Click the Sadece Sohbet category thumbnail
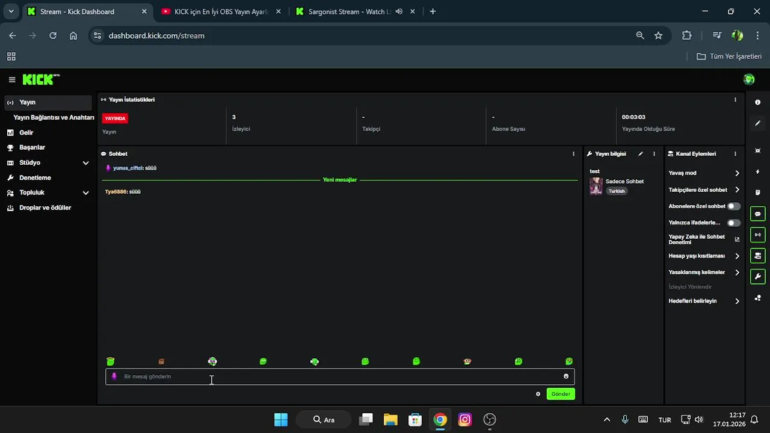Viewport: 770px width, 433px height. pyautogui.click(x=596, y=186)
